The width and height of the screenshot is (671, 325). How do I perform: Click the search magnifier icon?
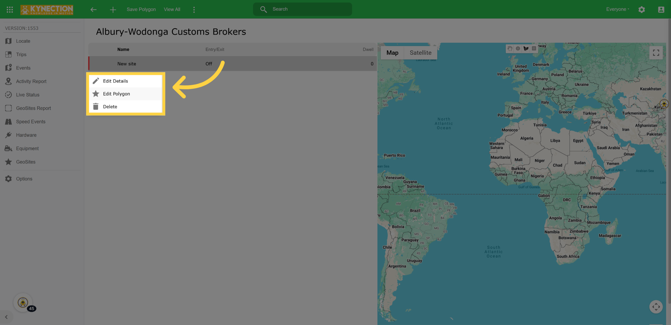pyautogui.click(x=263, y=9)
